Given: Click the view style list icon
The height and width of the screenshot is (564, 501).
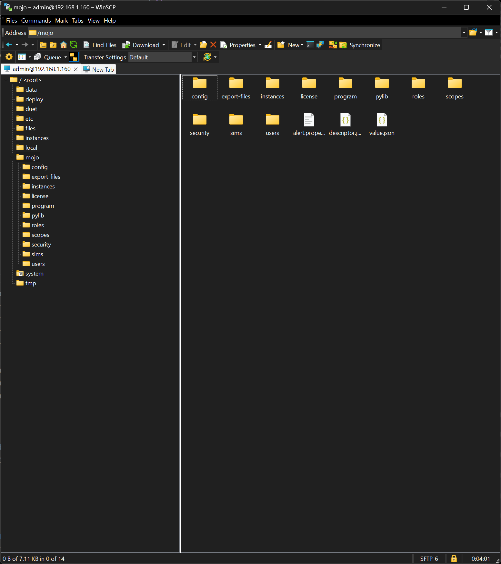Looking at the screenshot, I should point(22,57).
